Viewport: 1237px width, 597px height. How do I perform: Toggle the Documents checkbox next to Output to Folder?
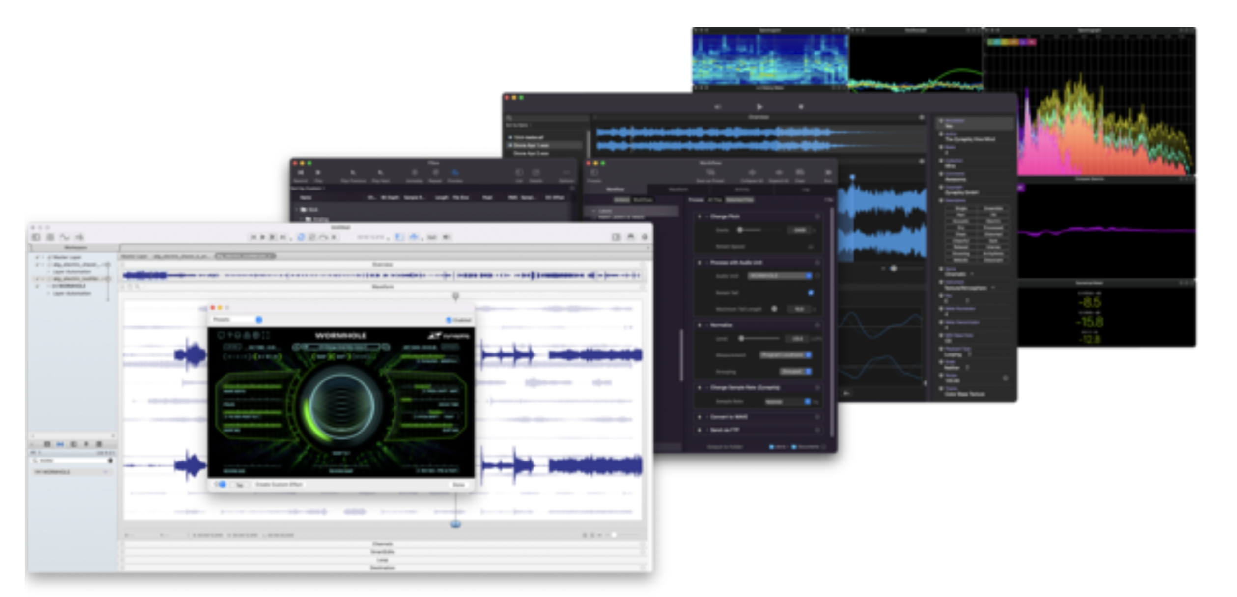pyautogui.click(x=794, y=447)
